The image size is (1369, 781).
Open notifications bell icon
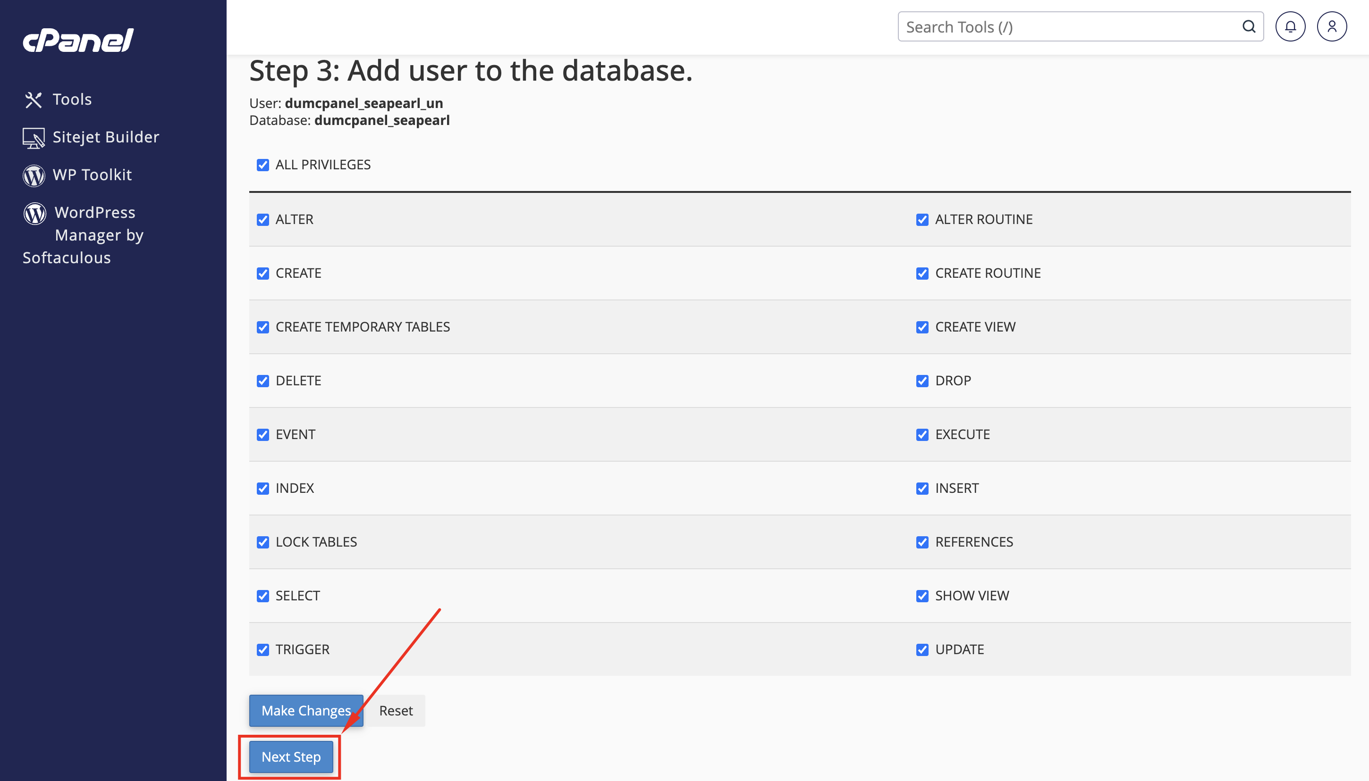[1290, 26]
